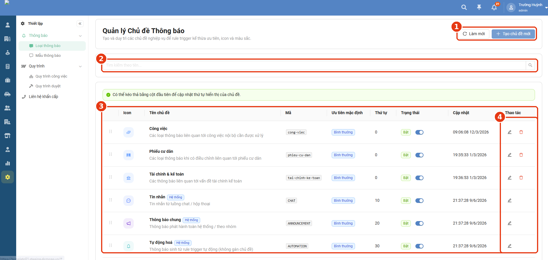Open the Trường Huỳnh account dropdown arrow
Image resolution: width=548 pixels, height=260 pixels.
[x=546, y=8]
